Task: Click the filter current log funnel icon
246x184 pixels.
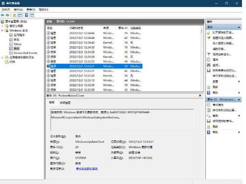Action: coord(209,54)
